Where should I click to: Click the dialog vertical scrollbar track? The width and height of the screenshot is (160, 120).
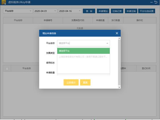tap(119, 63)
